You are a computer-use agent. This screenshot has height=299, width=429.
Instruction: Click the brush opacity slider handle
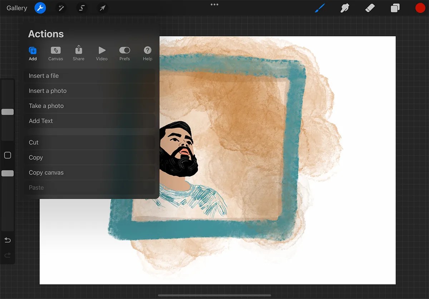(8, 173)
